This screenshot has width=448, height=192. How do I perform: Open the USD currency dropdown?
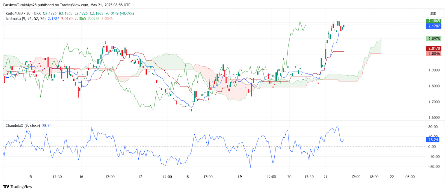pyautogui.click(x=433, y=13)
